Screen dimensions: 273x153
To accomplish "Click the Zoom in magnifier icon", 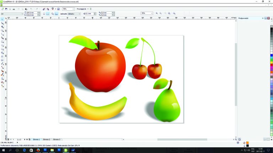I will 156,13.
